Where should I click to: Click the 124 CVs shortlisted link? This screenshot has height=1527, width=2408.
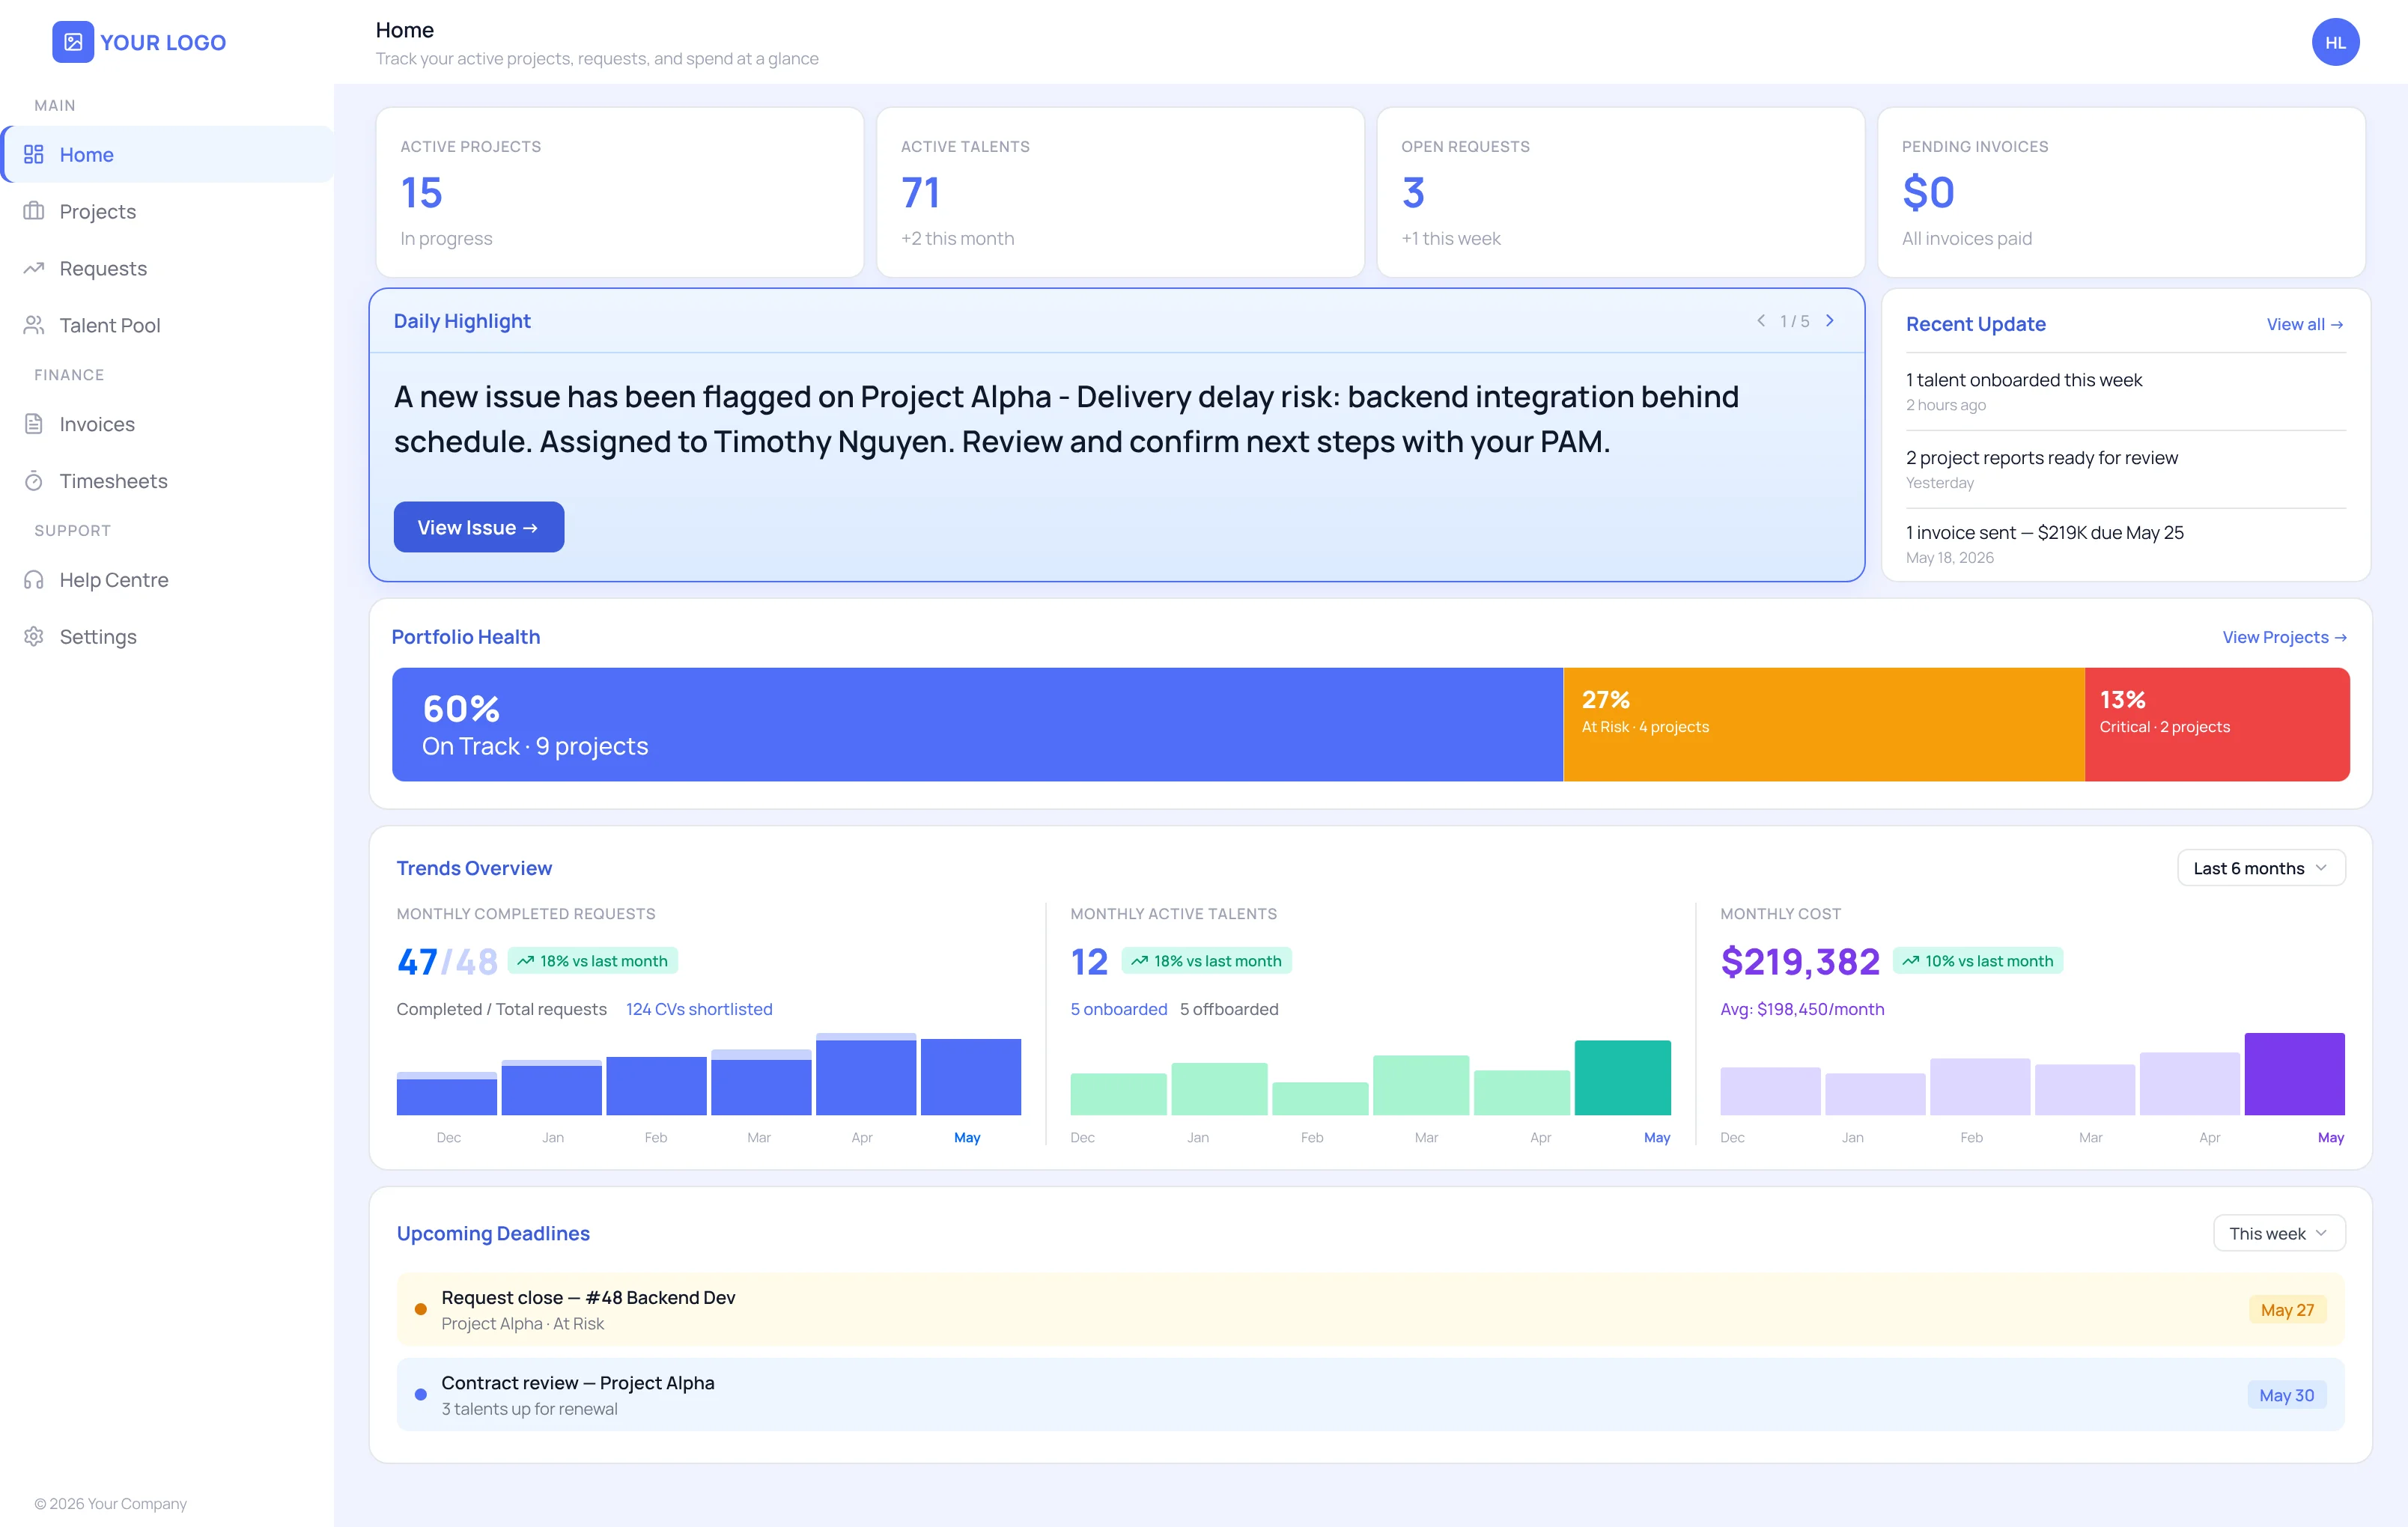(x=699, y=1009)
